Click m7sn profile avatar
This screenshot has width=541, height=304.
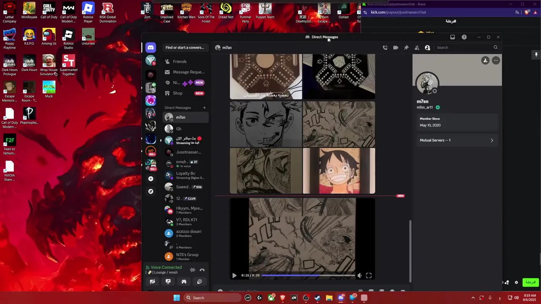tap(427, 83)
